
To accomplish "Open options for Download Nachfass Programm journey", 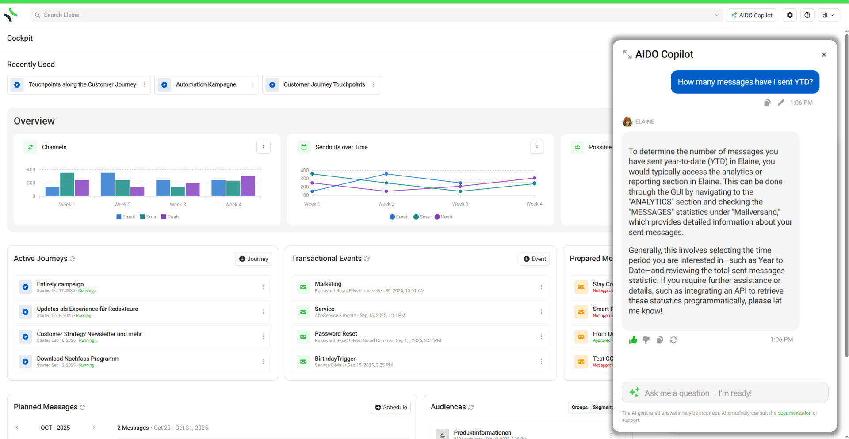I will [x=264, y=362].
